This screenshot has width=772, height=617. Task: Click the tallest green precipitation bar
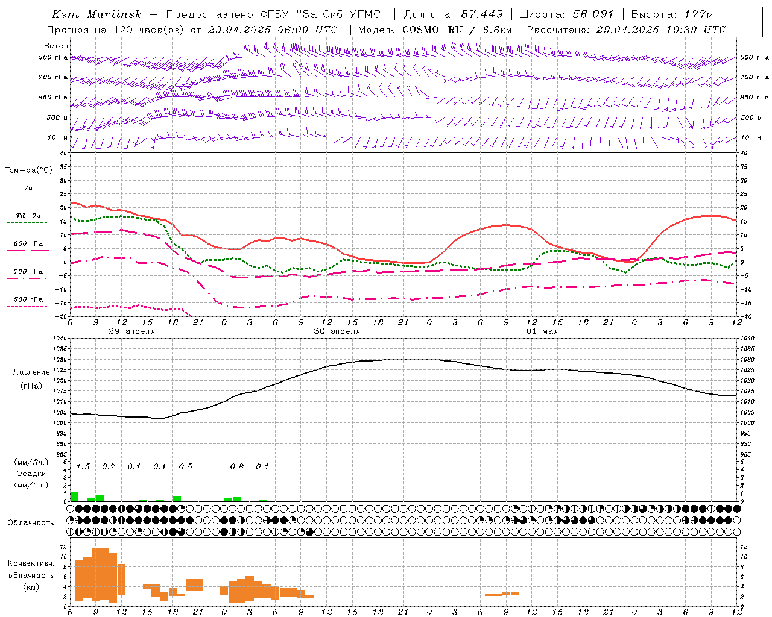tap(74, 496)
